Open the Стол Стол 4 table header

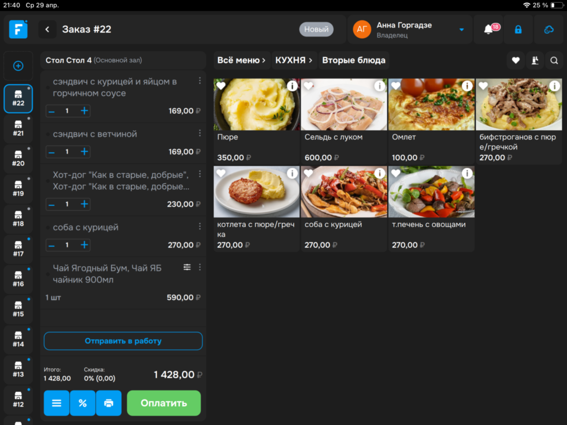coord(123,60)
